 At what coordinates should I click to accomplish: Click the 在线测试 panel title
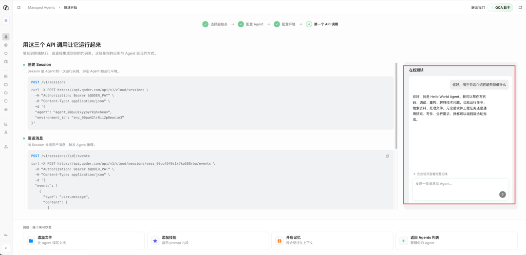(416, 70)
